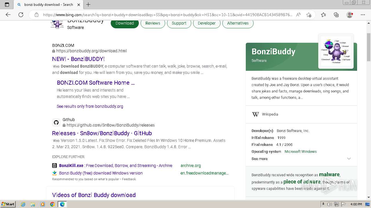Image resolution: width=371 pixels, height=208 pixels.
Task: Click the browser Back arrow
Action: [8, 15]
